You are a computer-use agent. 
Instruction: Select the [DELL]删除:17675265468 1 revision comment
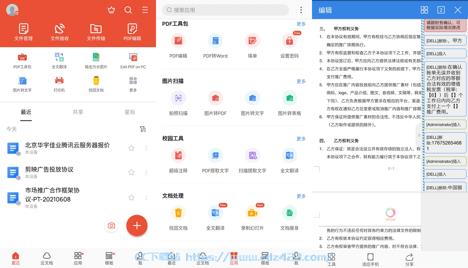pos(445,143)
